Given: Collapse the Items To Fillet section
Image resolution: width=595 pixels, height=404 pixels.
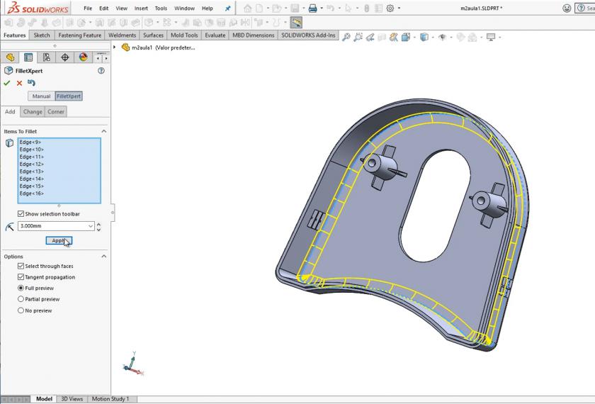Looking at the screenshot, I should pyautogui.click(x=104, y=131).
